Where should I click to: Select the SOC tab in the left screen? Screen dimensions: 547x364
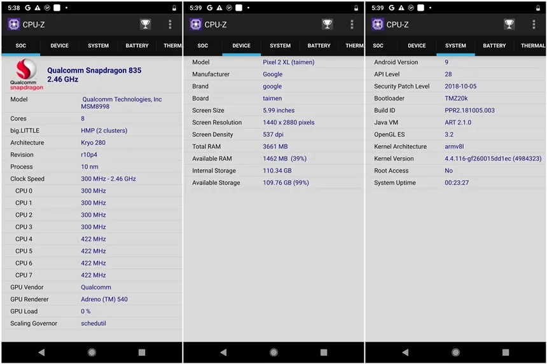[20, 46]
